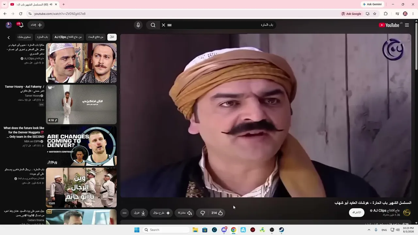Select the 'محتوى مشابه' filter chip
Image resolution: width=418 pixels, height=235 pixels.
tap(24, 37)
